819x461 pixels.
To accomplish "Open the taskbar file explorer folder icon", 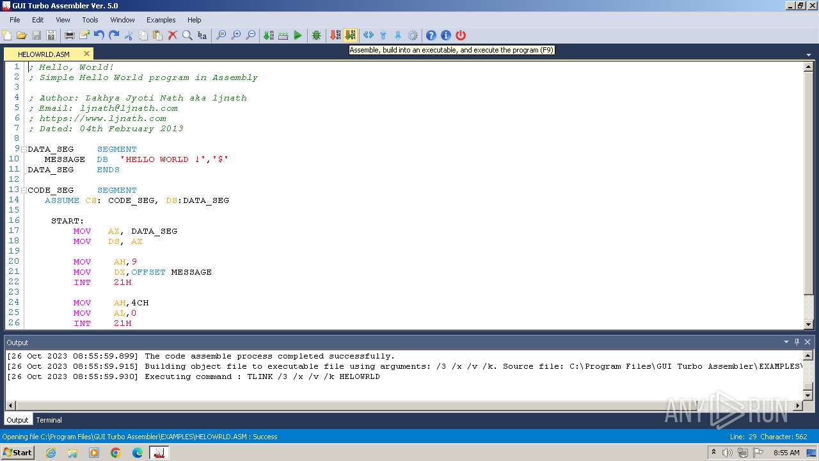I will [x=72, y=453].
